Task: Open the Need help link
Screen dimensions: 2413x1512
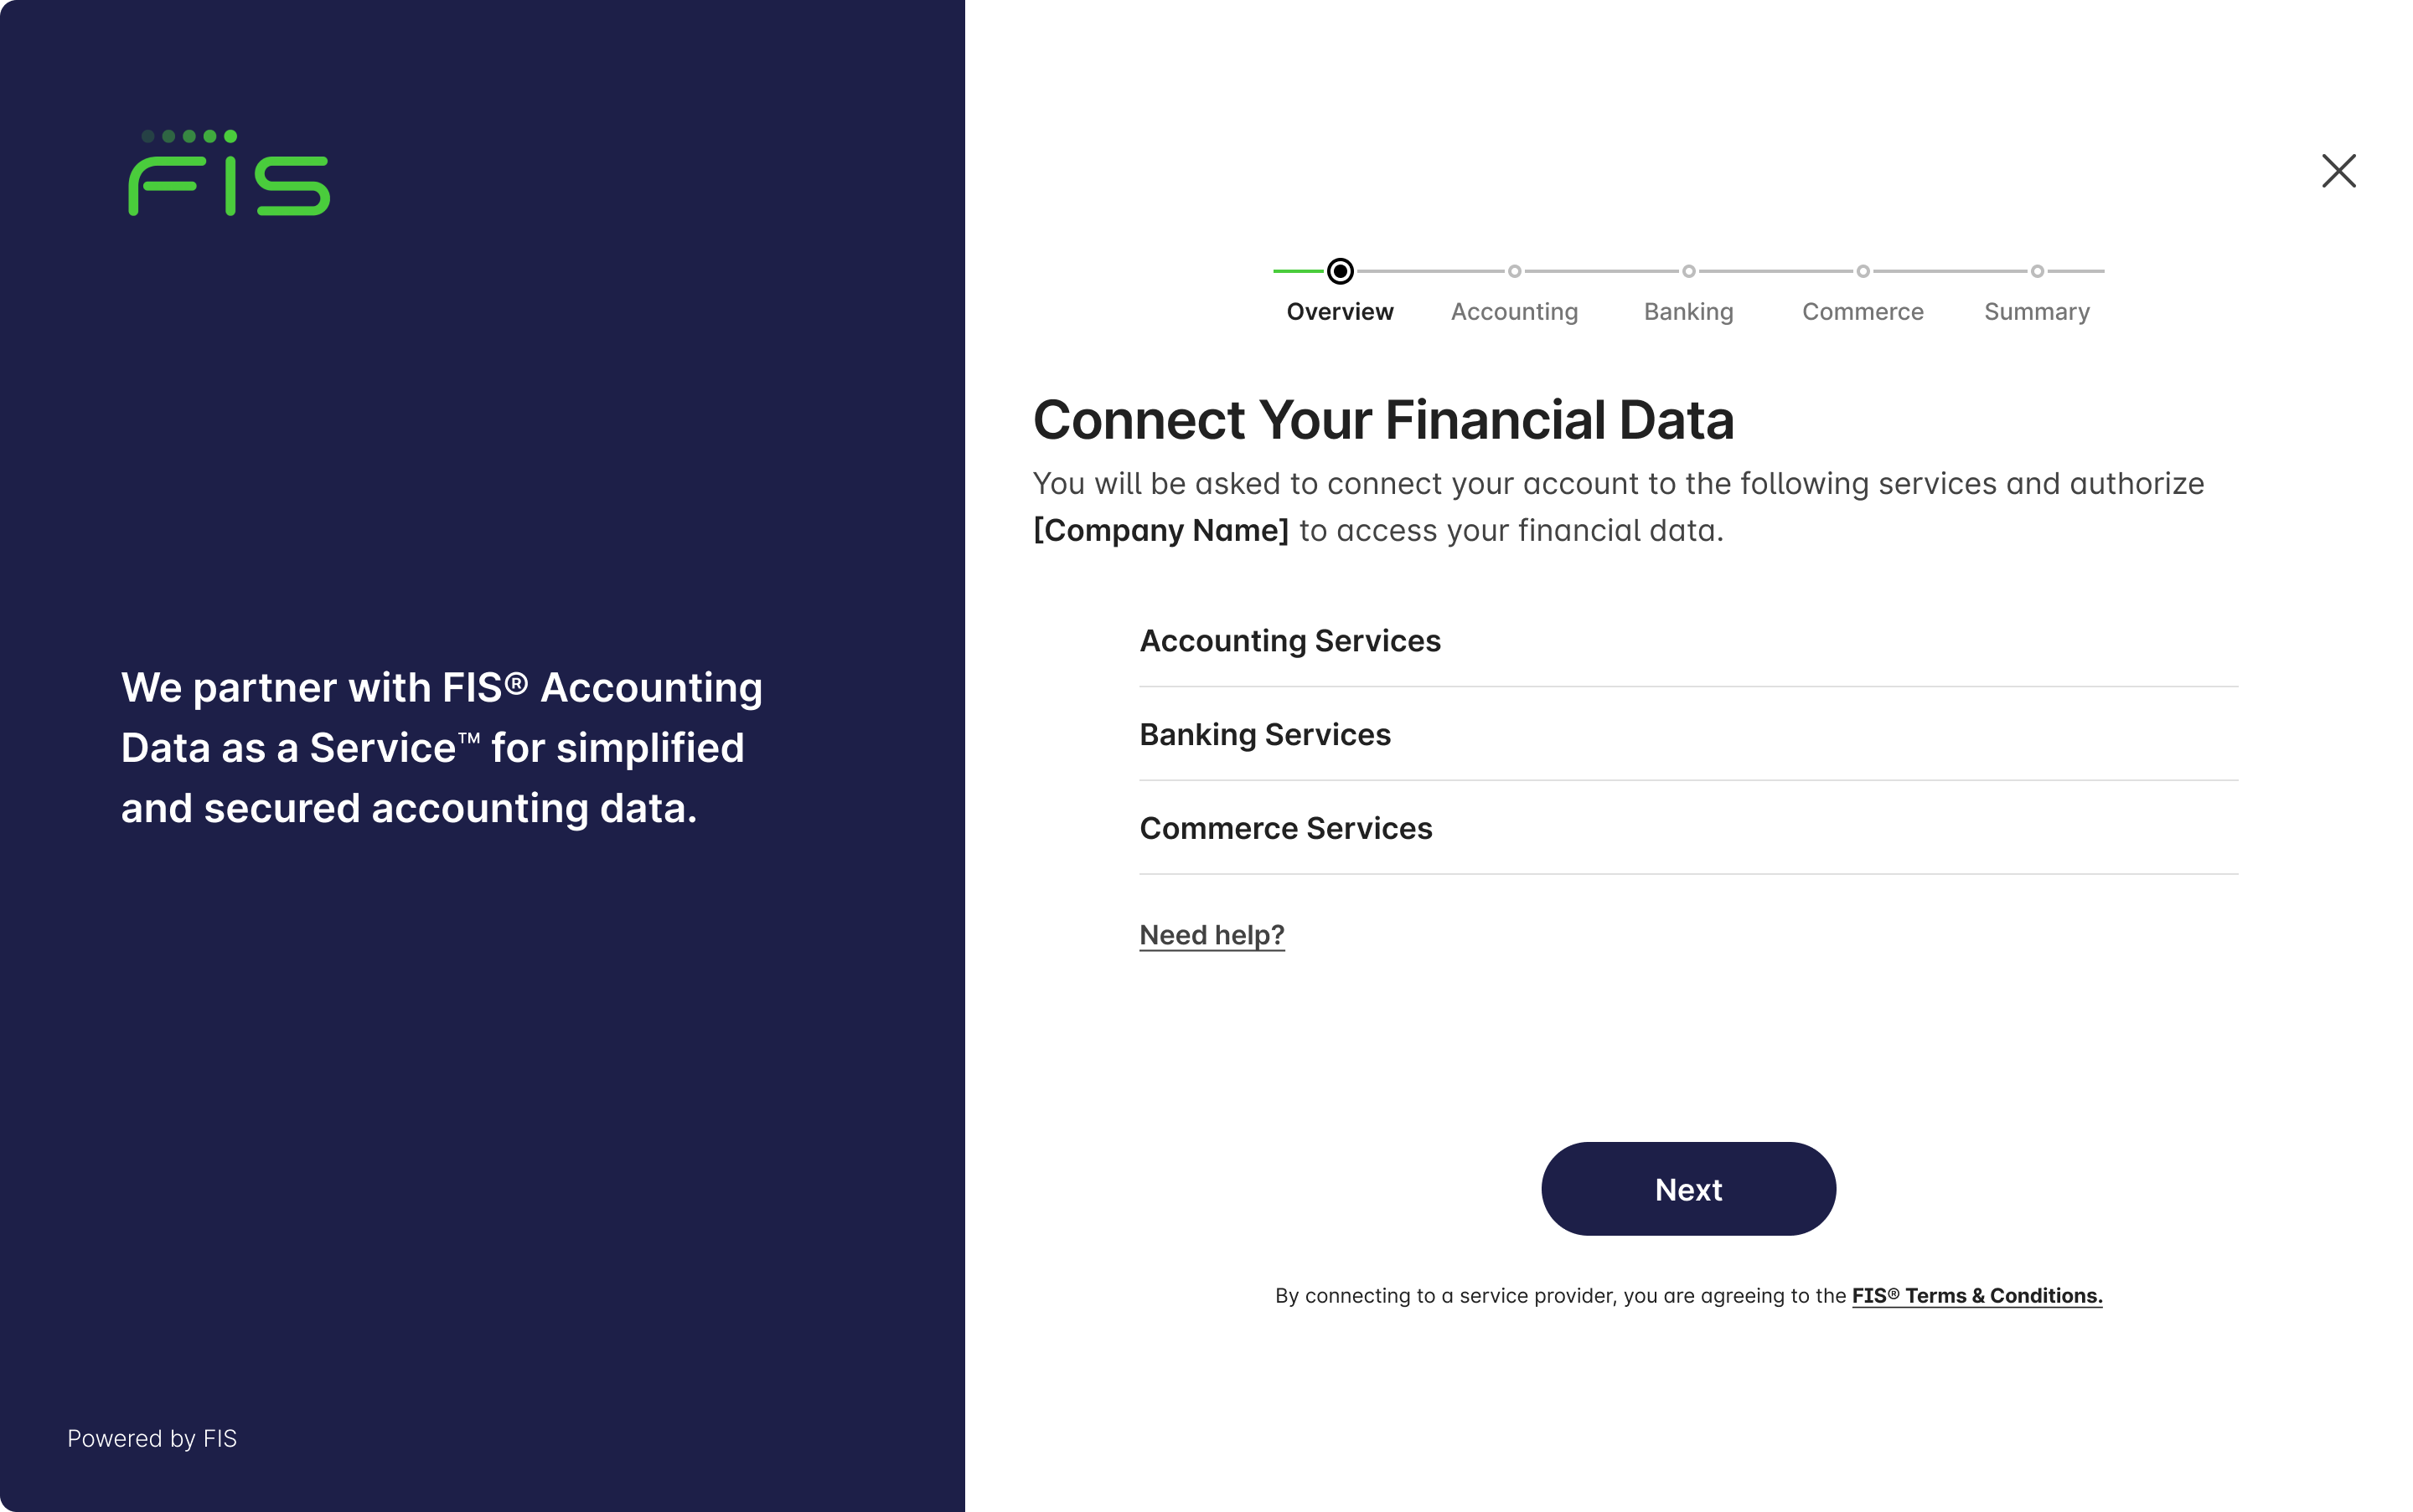Action: click(1212, 933)
